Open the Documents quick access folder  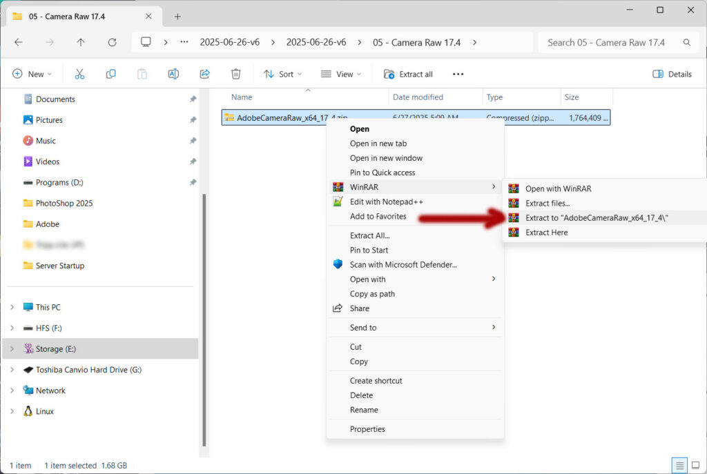pyautogui.click(x=55, y=99)
